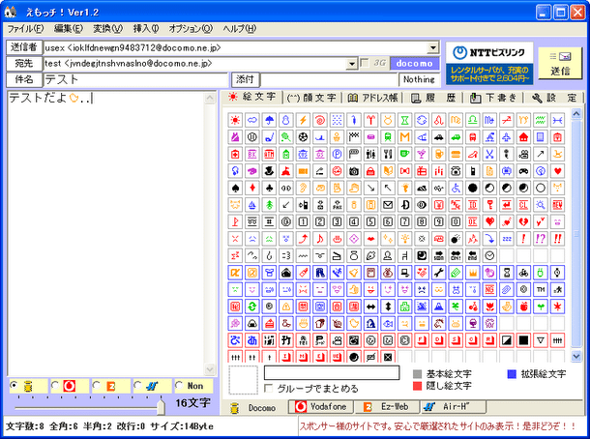Insert the blue scissors emoji
This screenshot has width=590, height=439.
pos(489,155)
